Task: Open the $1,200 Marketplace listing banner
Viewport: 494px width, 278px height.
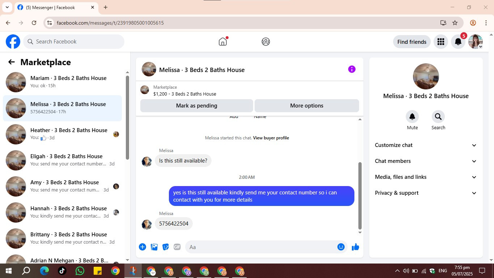Action: click(250, 90)
